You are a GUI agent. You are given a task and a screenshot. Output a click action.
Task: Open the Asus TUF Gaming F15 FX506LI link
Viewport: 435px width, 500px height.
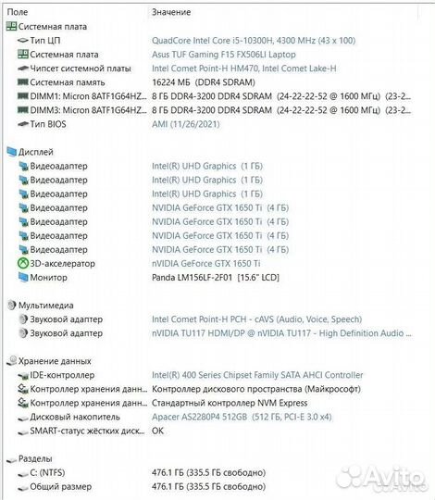224,55
